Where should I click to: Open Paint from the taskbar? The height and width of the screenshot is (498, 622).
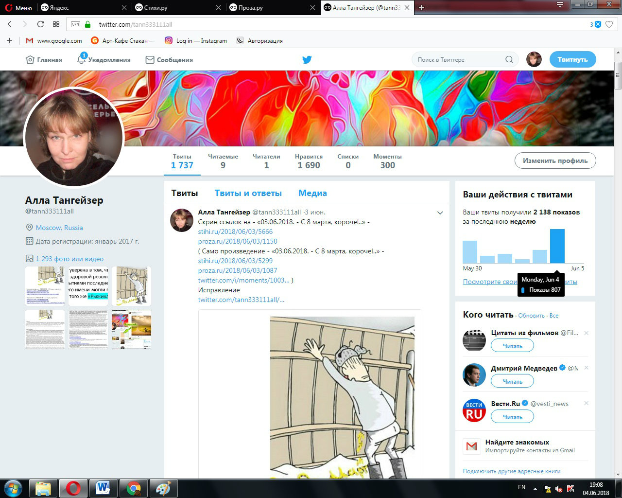click(x=163, y=488)
